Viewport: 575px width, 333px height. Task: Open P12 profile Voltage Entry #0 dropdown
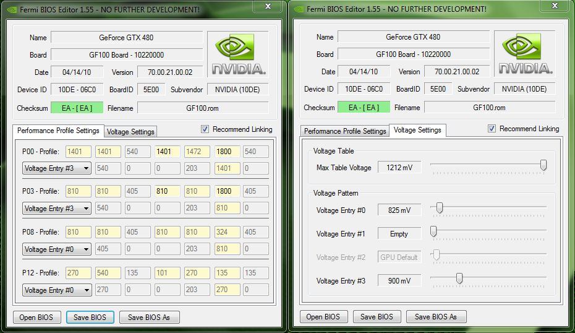[57, 290]
